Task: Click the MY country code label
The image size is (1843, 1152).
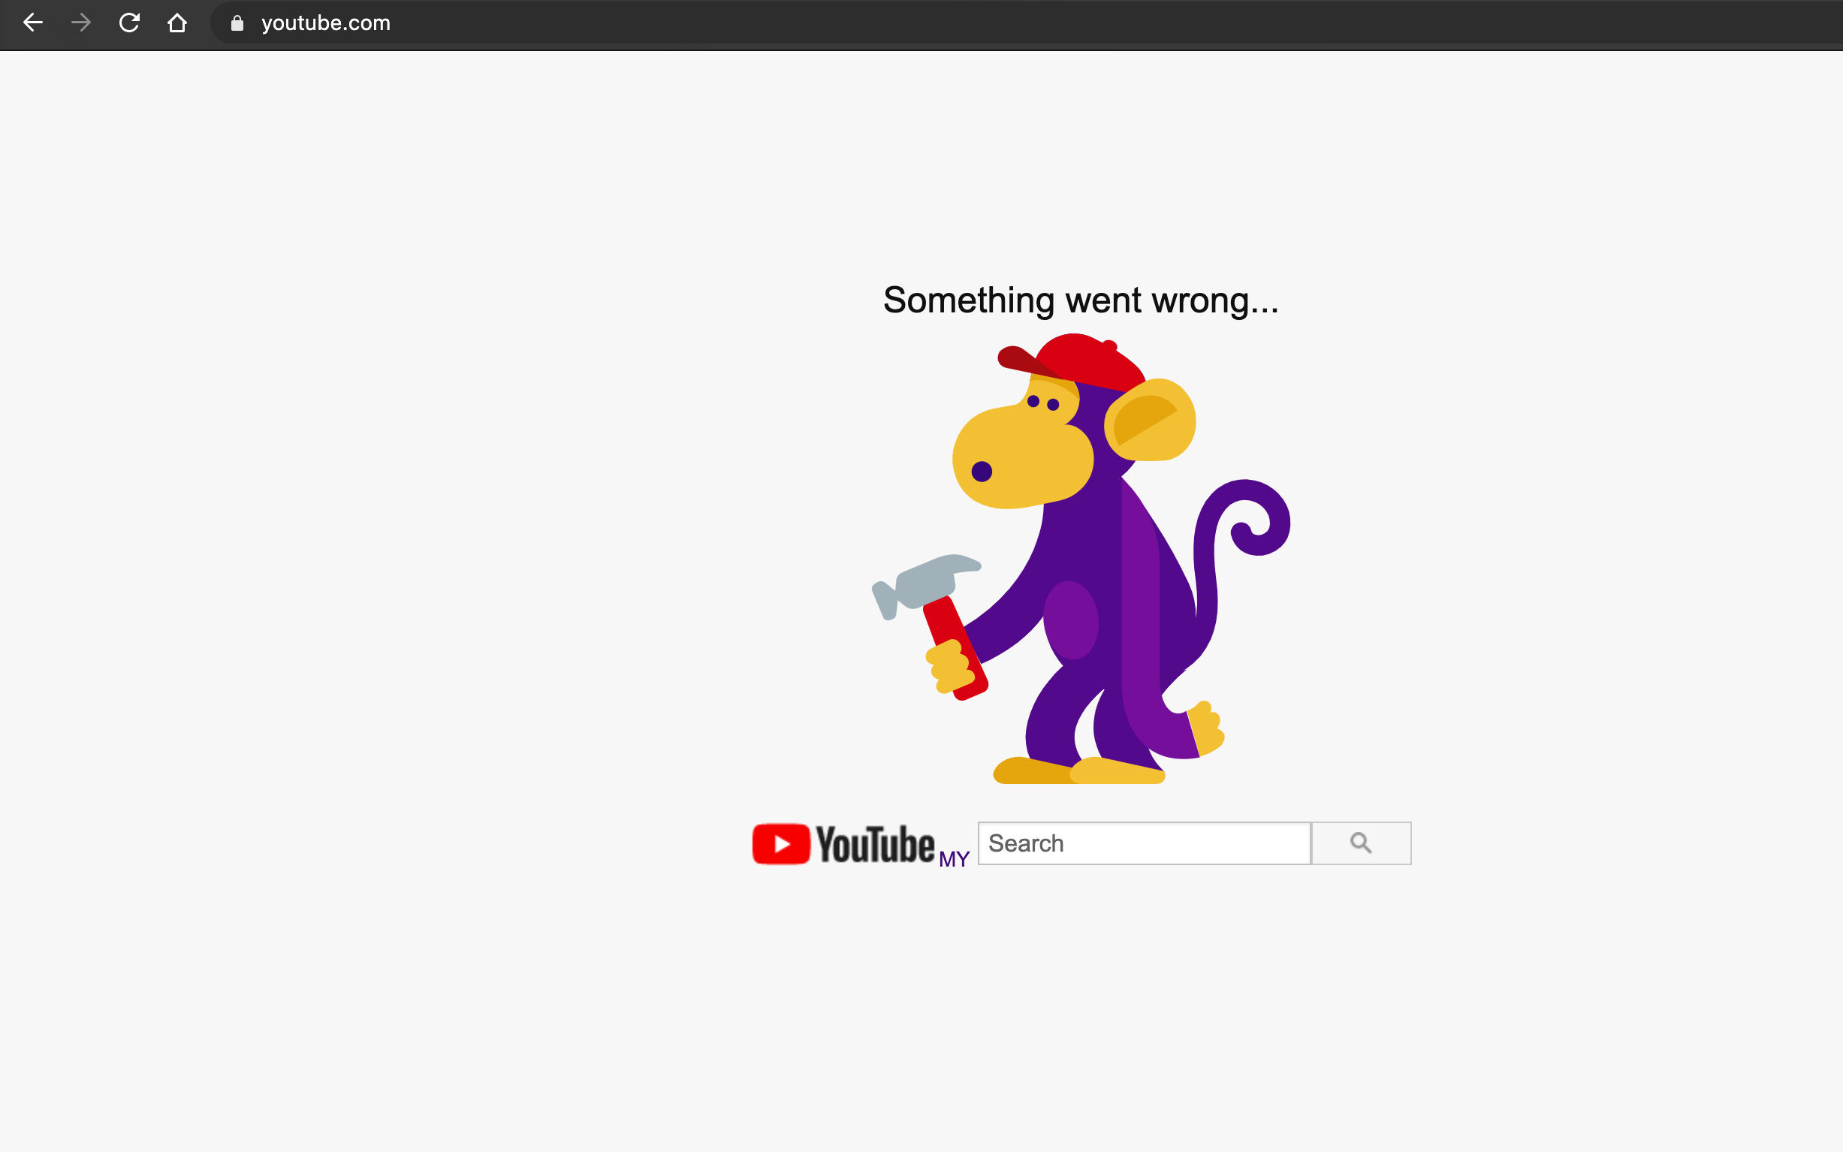Action: tap(953, 859)
